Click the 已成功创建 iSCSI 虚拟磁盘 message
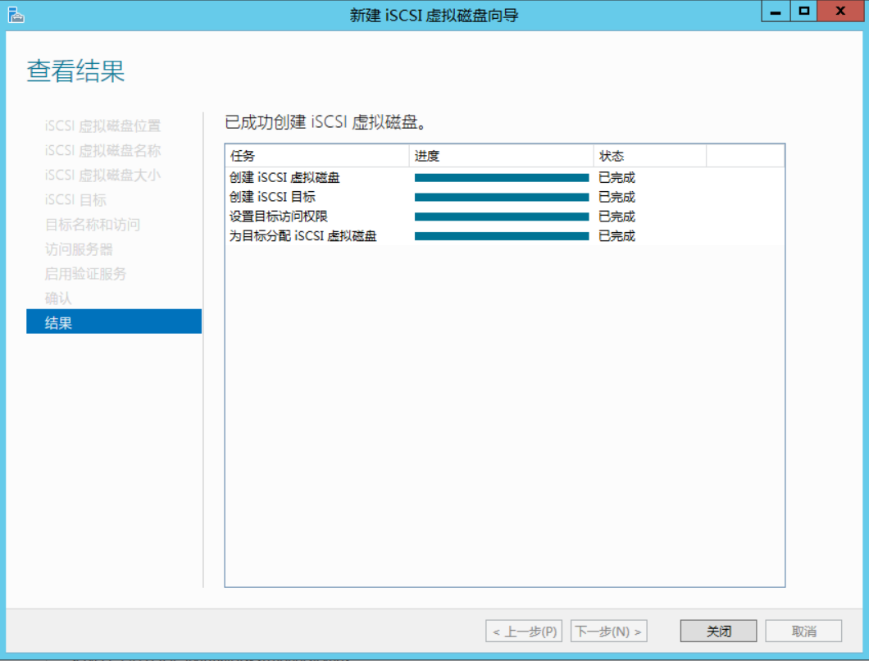Image resolution: width=869 pixels, height=661 pixels. [325, 122]
